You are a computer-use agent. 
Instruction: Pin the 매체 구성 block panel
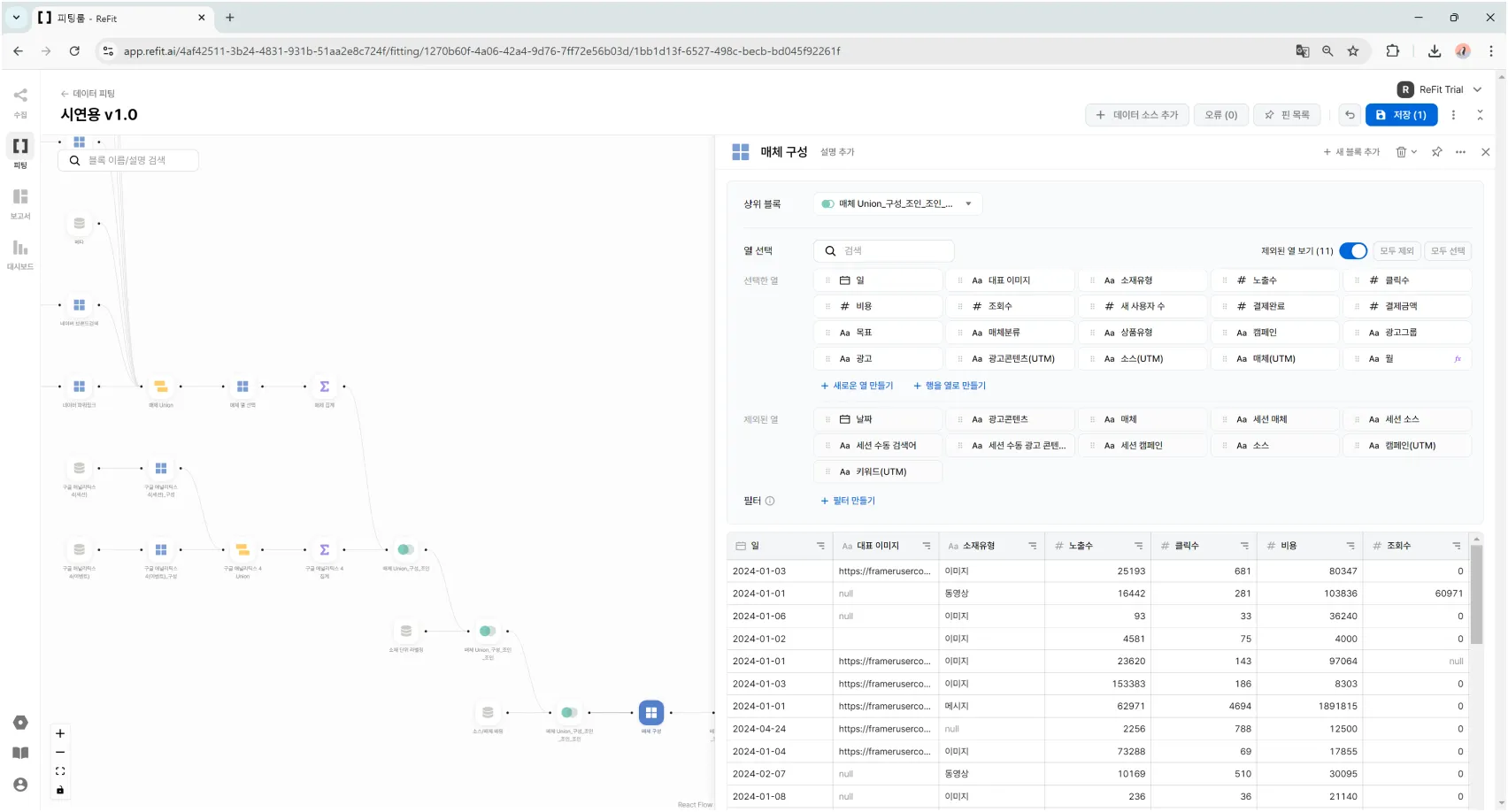pos(1436,152)
